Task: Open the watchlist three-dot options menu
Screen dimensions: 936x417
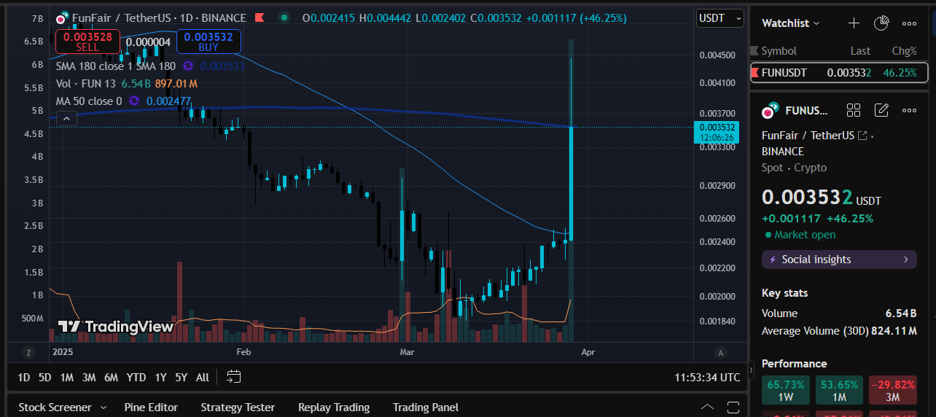Action: pyautogui.click(x=909, y=23)
